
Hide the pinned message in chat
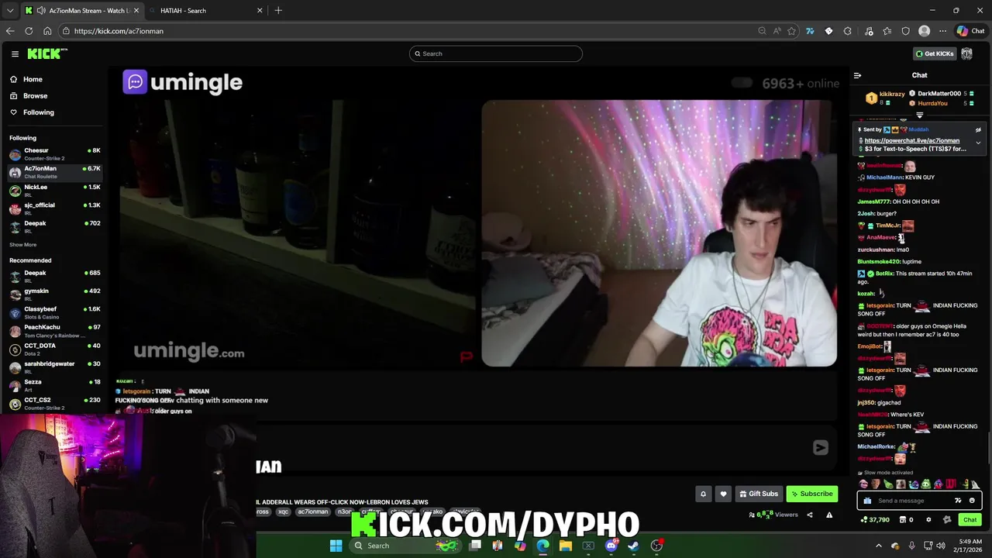(x=978, y=130)
